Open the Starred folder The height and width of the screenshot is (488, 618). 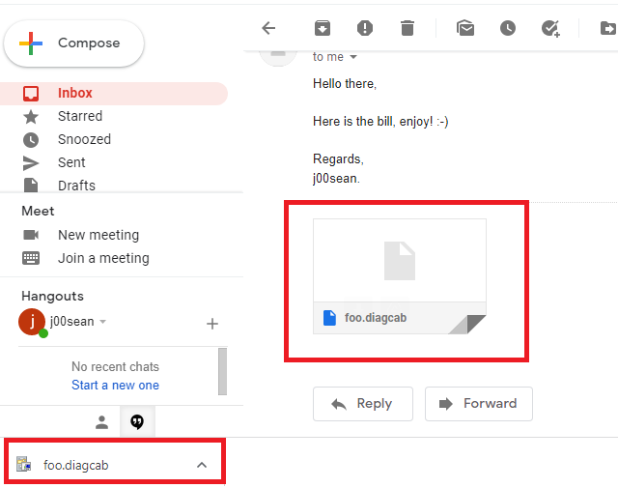pyautogui.click(x=79, y=116)
